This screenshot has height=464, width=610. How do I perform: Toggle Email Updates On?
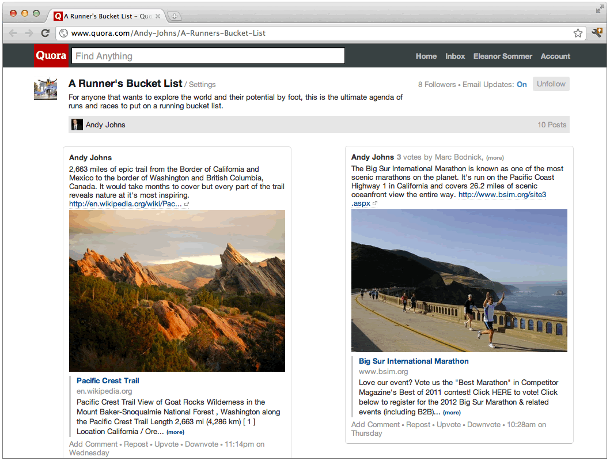click(522, 85)
